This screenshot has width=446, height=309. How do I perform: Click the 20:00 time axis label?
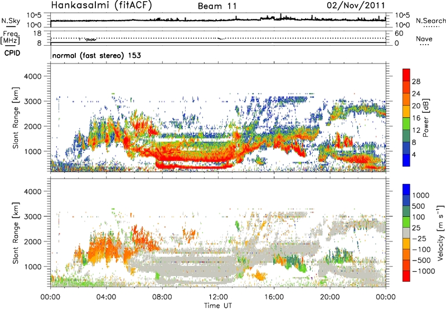point(330,297)
